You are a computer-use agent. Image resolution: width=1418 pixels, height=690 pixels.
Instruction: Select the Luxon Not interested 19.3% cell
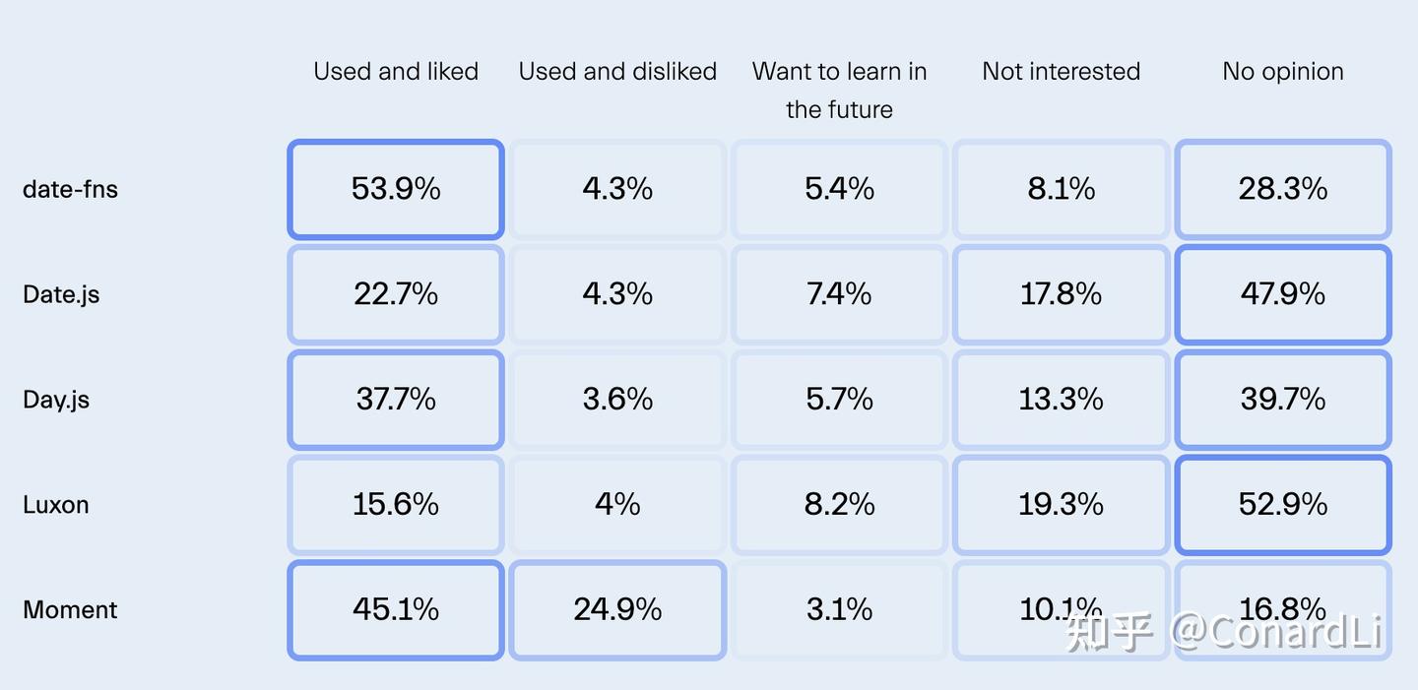(1061, 505)
